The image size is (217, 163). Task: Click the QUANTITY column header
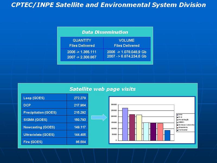pos(82,40)
